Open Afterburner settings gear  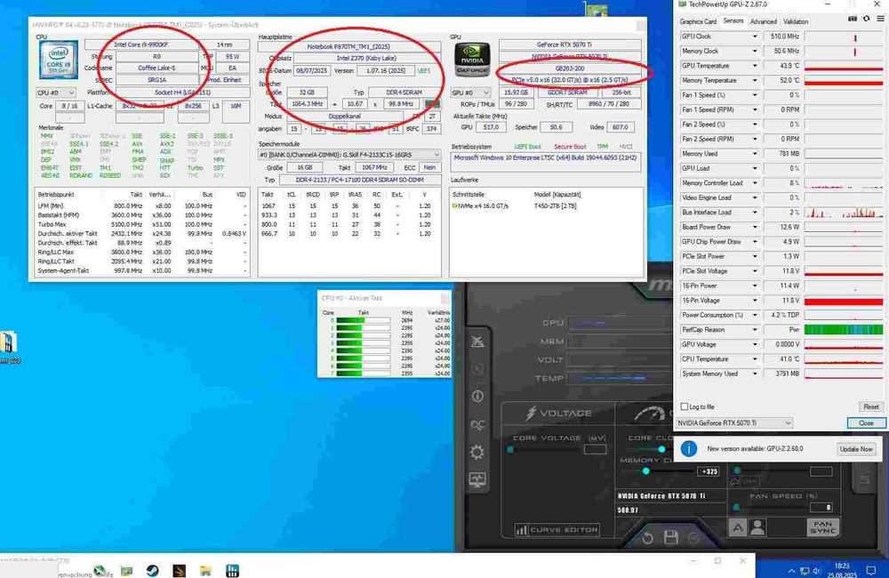[477, 452]
